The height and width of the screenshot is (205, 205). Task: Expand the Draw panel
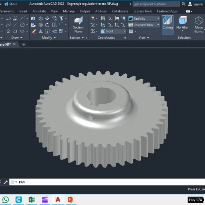tap(17, 38)
